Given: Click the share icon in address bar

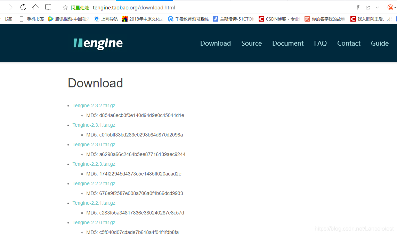Looking at the screenshot, I should (368, 8).
